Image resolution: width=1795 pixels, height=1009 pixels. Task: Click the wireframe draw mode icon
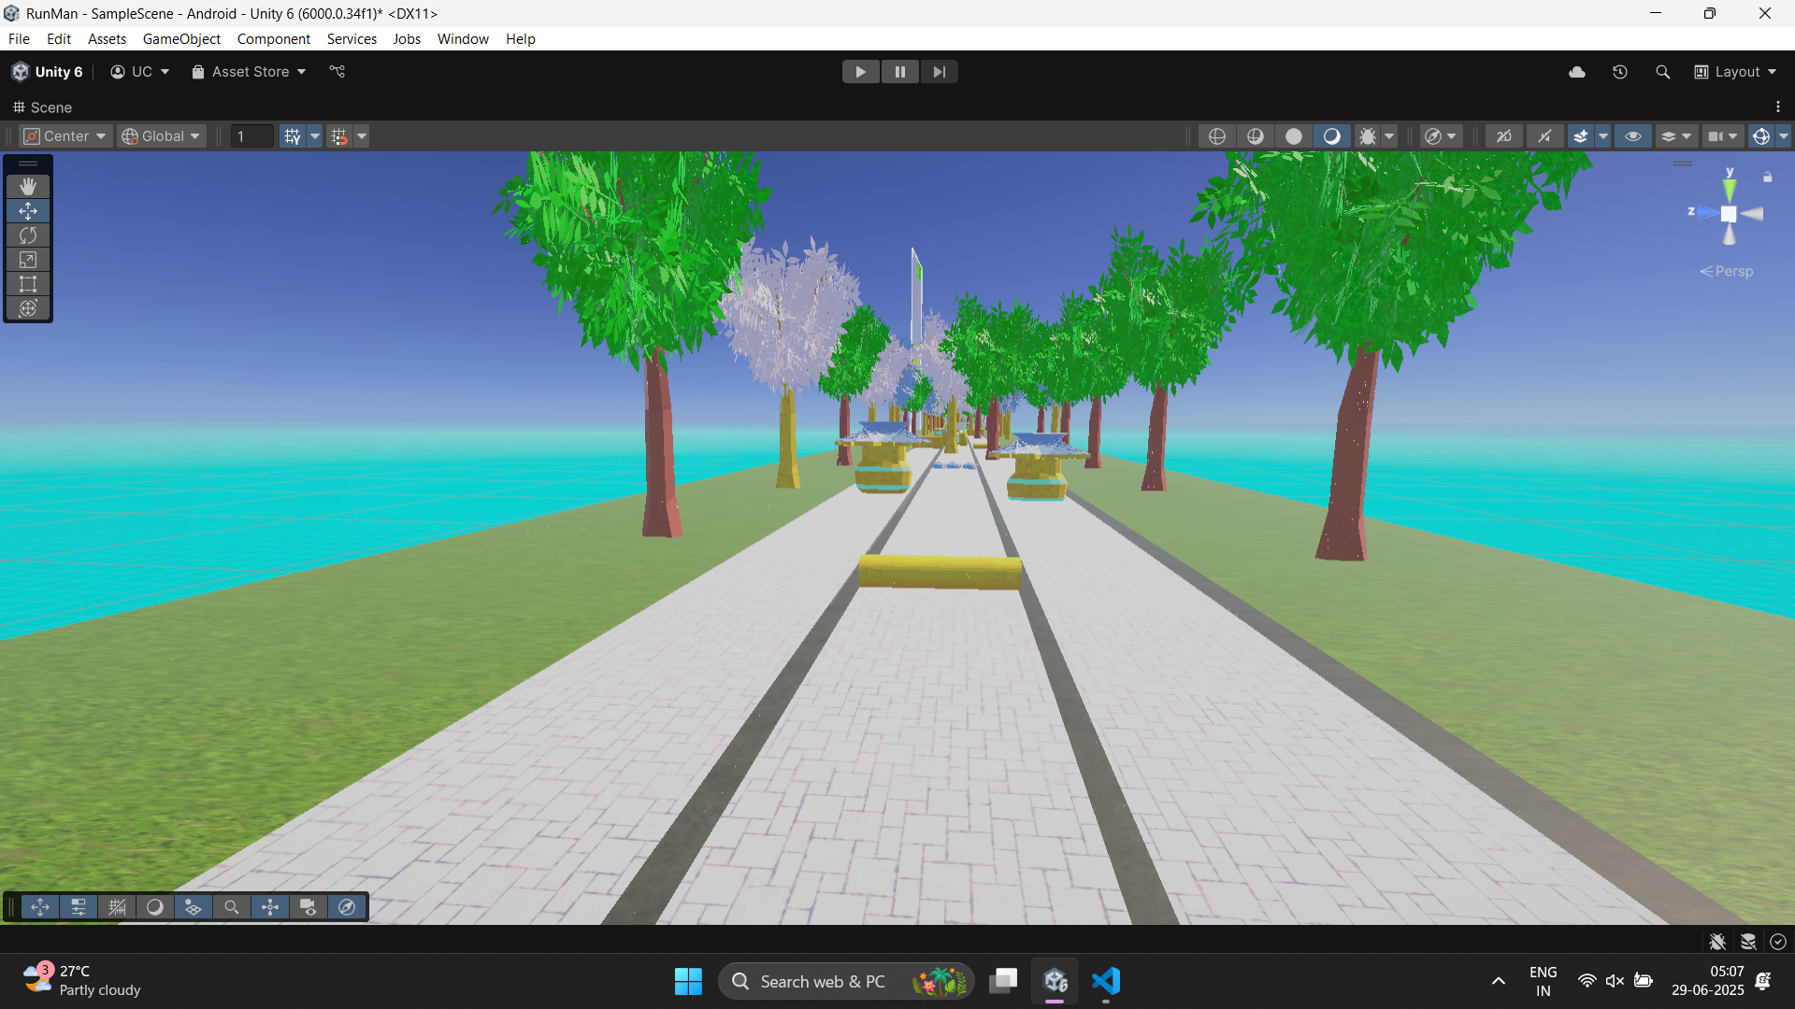[x=1216, y=136]
